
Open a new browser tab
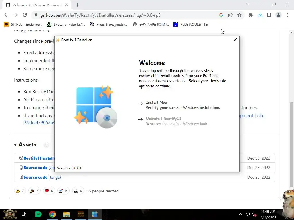[x=78, y=5]
